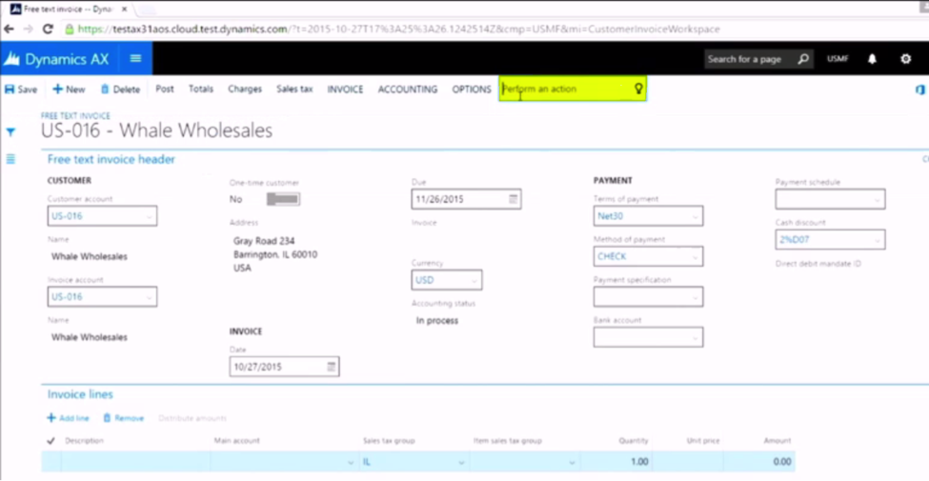Open the Office icon in the action pane

tap(920, 90)
